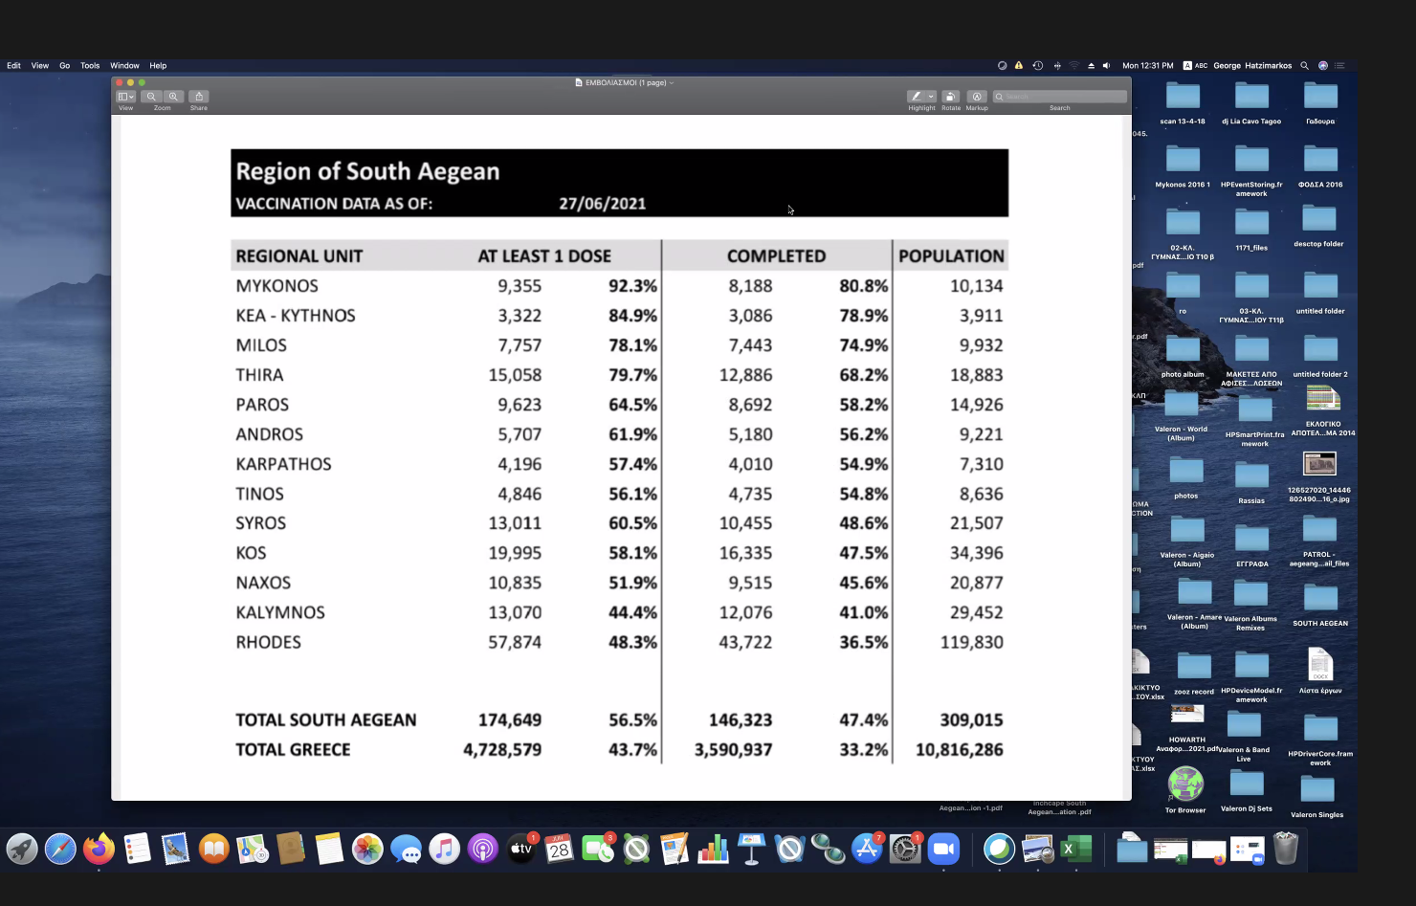Show the Markup toolbar
The width and height of the screenshot is (1416, 906).
click(976, 97)
